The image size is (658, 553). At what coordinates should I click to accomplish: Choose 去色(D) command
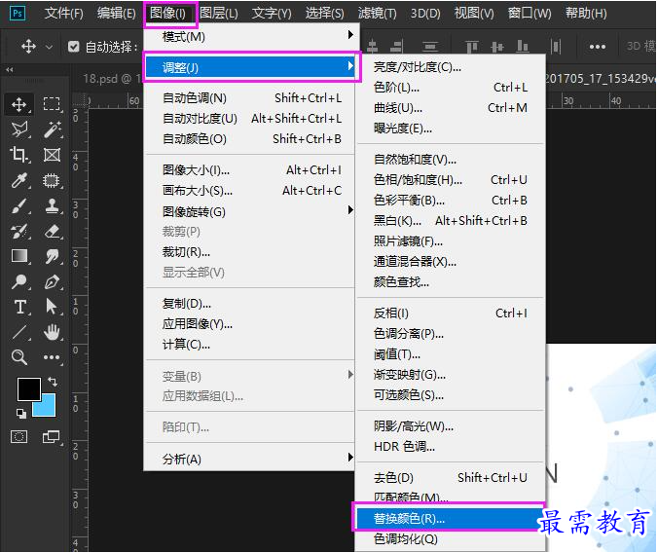click(450, 477)
